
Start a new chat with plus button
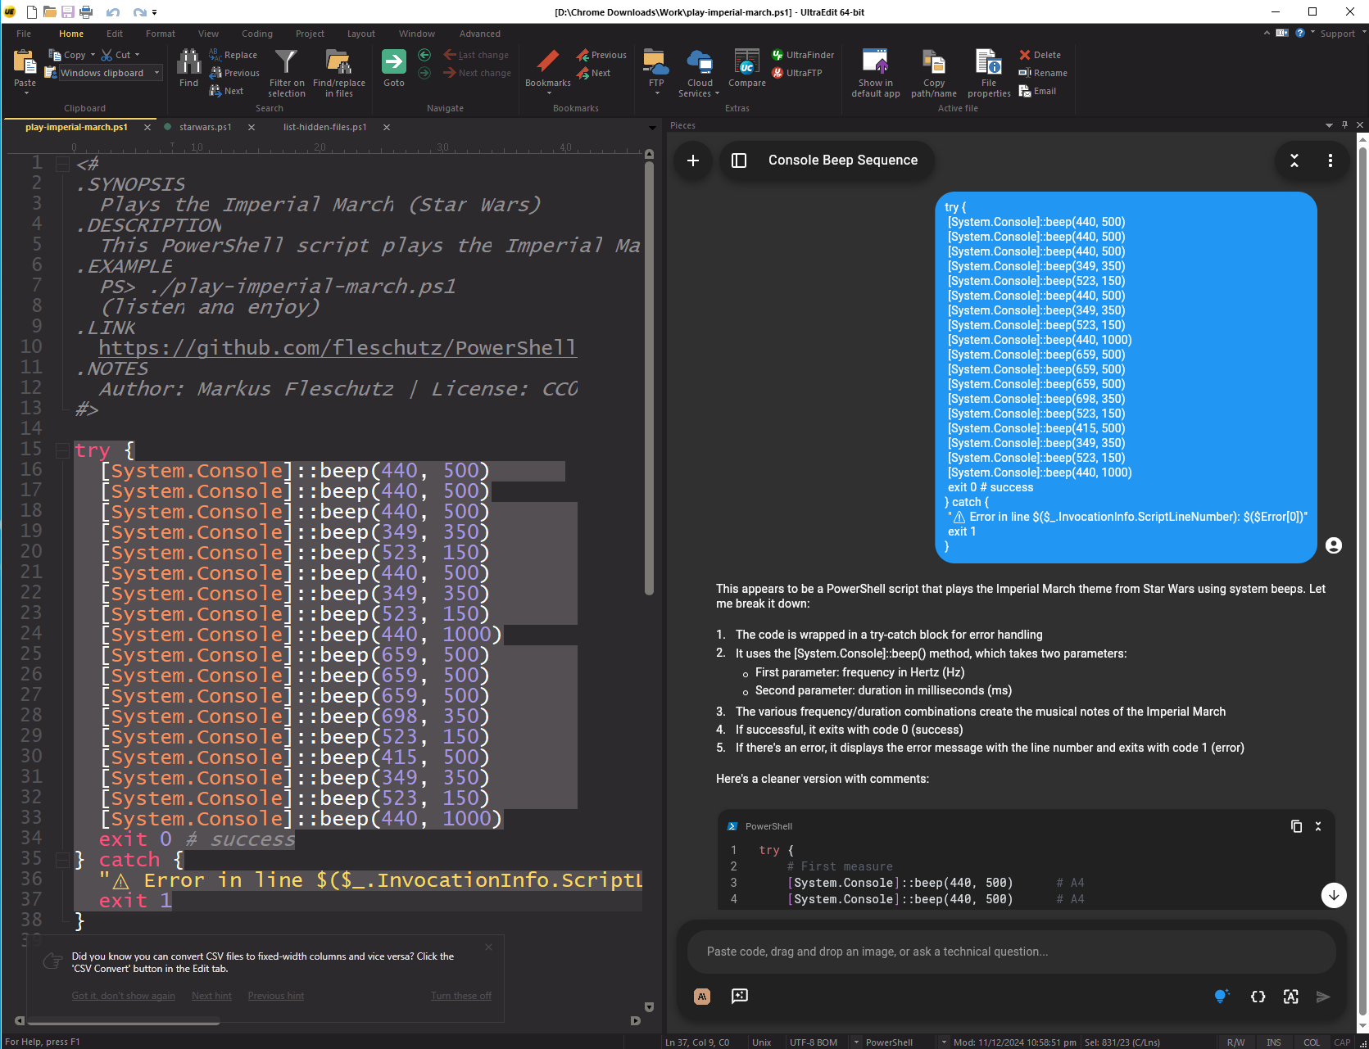coord(693,161)
